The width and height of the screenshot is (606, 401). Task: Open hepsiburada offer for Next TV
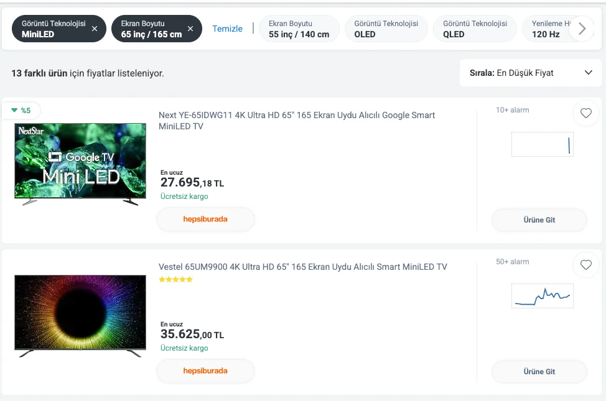205,219
